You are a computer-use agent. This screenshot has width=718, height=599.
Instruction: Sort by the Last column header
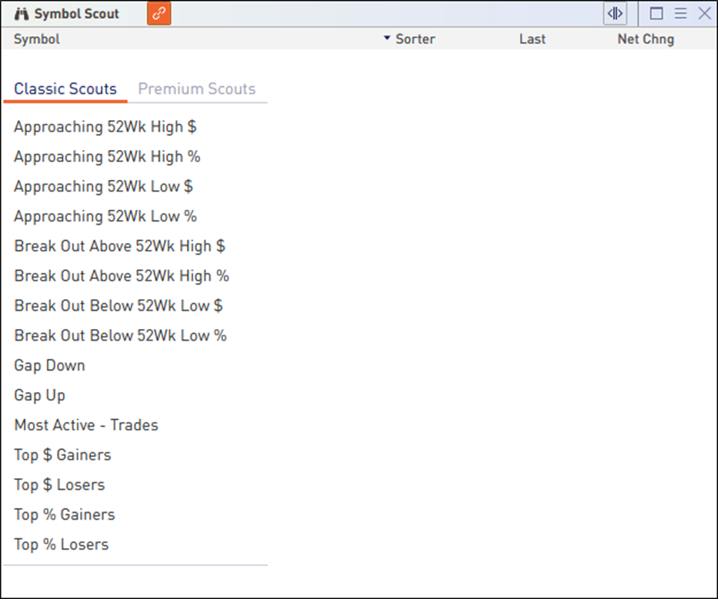pyautogui.click(x=532, y=38)
